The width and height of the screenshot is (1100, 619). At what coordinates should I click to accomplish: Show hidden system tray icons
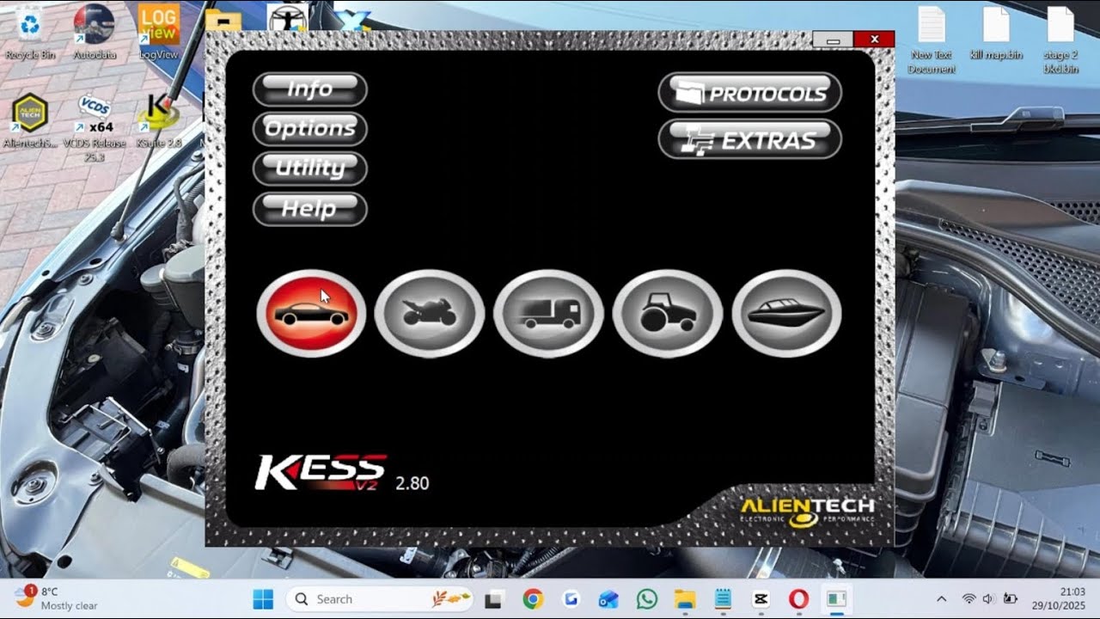click(941, 599)
